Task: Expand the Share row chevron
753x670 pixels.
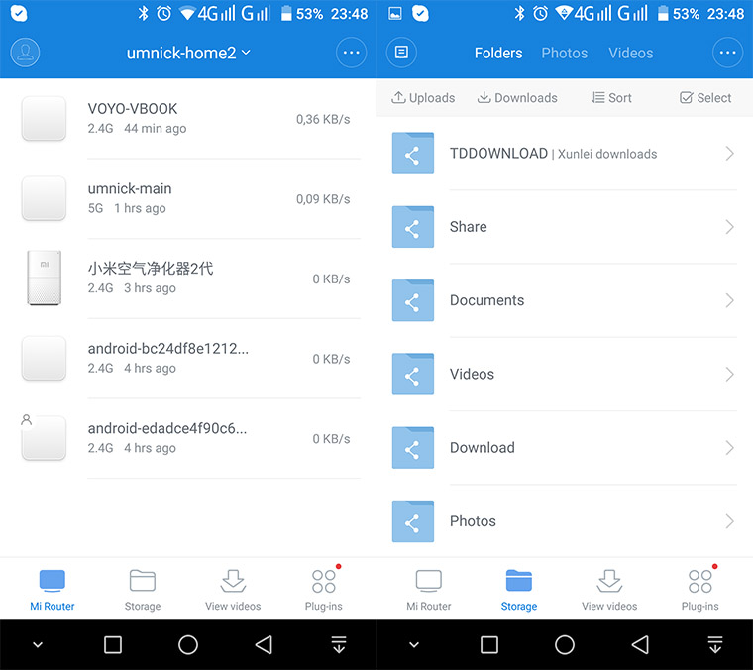Action: pos(729,227)
